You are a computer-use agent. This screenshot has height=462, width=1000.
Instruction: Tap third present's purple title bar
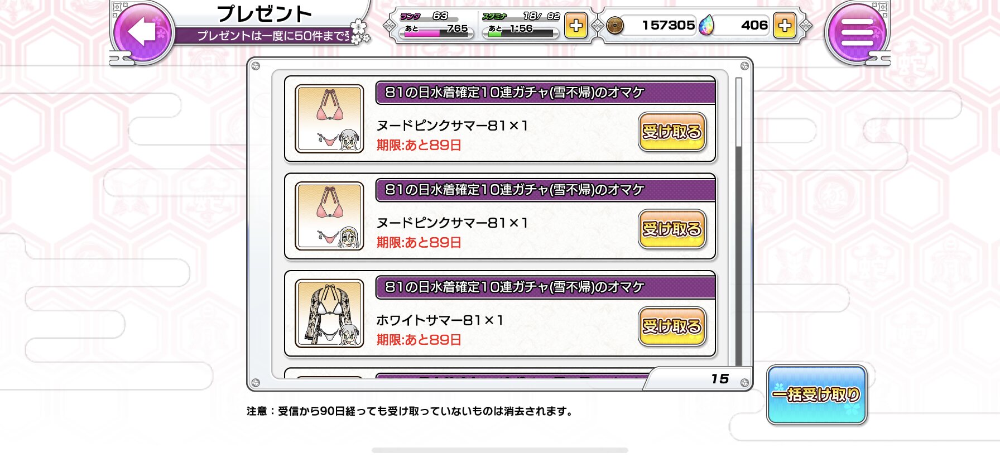545,287
